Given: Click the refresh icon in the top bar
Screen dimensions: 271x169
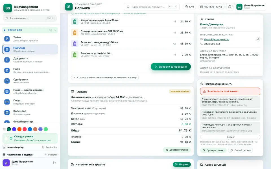Looking at the screenshot, I should pos(230,7).
